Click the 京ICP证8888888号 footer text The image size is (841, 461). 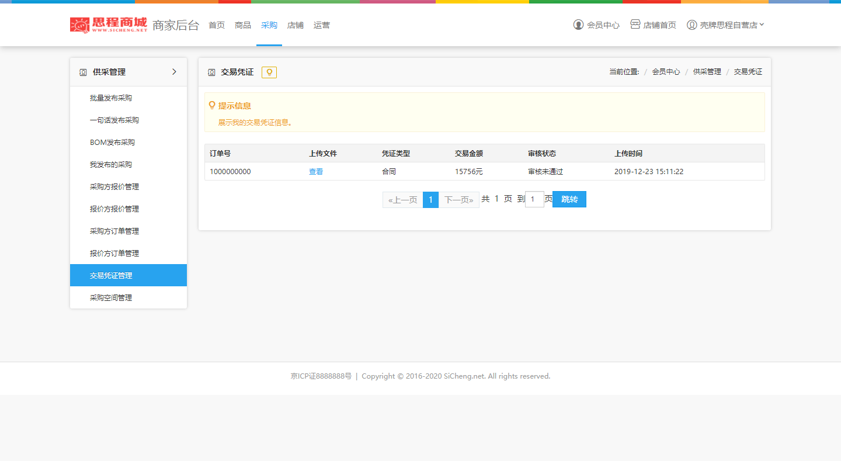pos(321,376)
